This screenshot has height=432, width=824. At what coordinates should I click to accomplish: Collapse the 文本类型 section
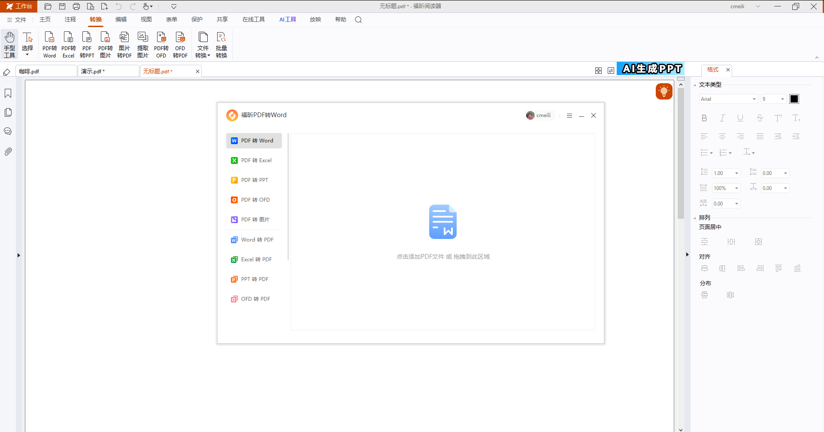click(x=695, y=85)
